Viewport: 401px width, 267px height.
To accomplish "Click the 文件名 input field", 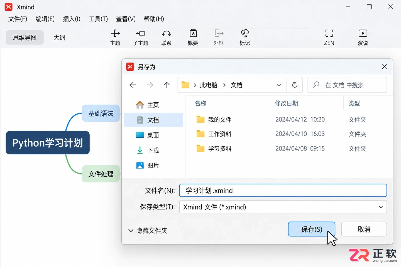I will point(283,191).
